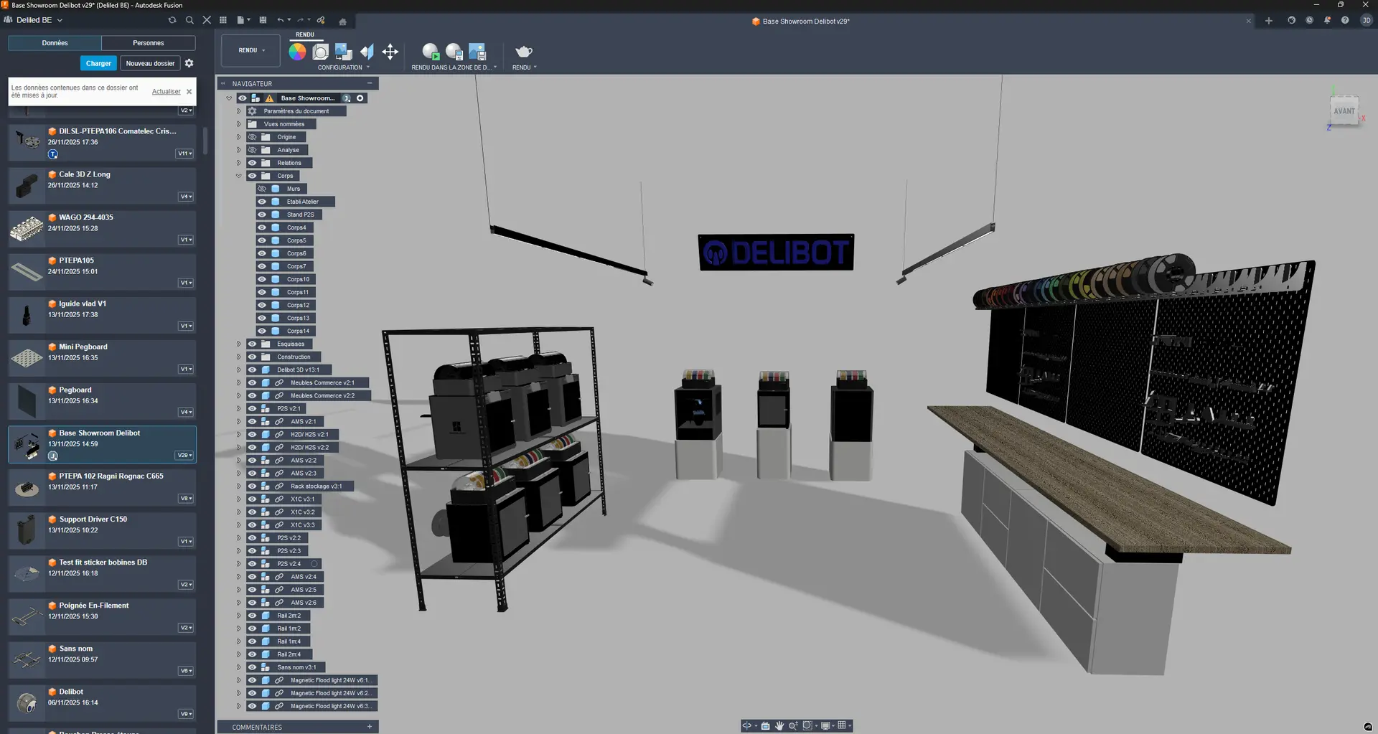The image size is (1378, 734).
Task: Open the data panel search magnifier
Action: coord(189,20)
